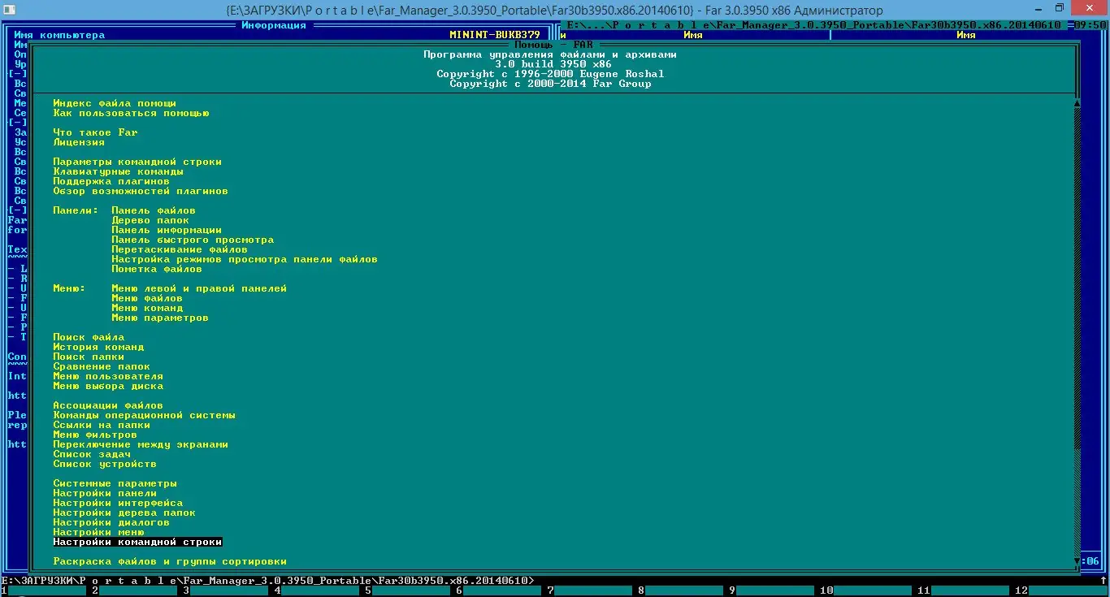Open the 'Дерево папок' help link
This screenshot has height=597, width=1110.
click(150, 220)
